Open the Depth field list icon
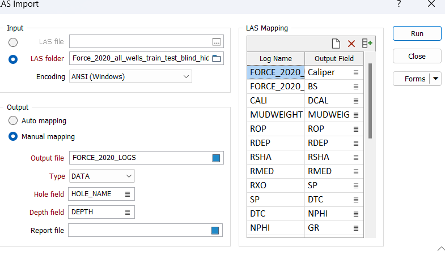Screen dimensions: 445x255 pos(128,212)
